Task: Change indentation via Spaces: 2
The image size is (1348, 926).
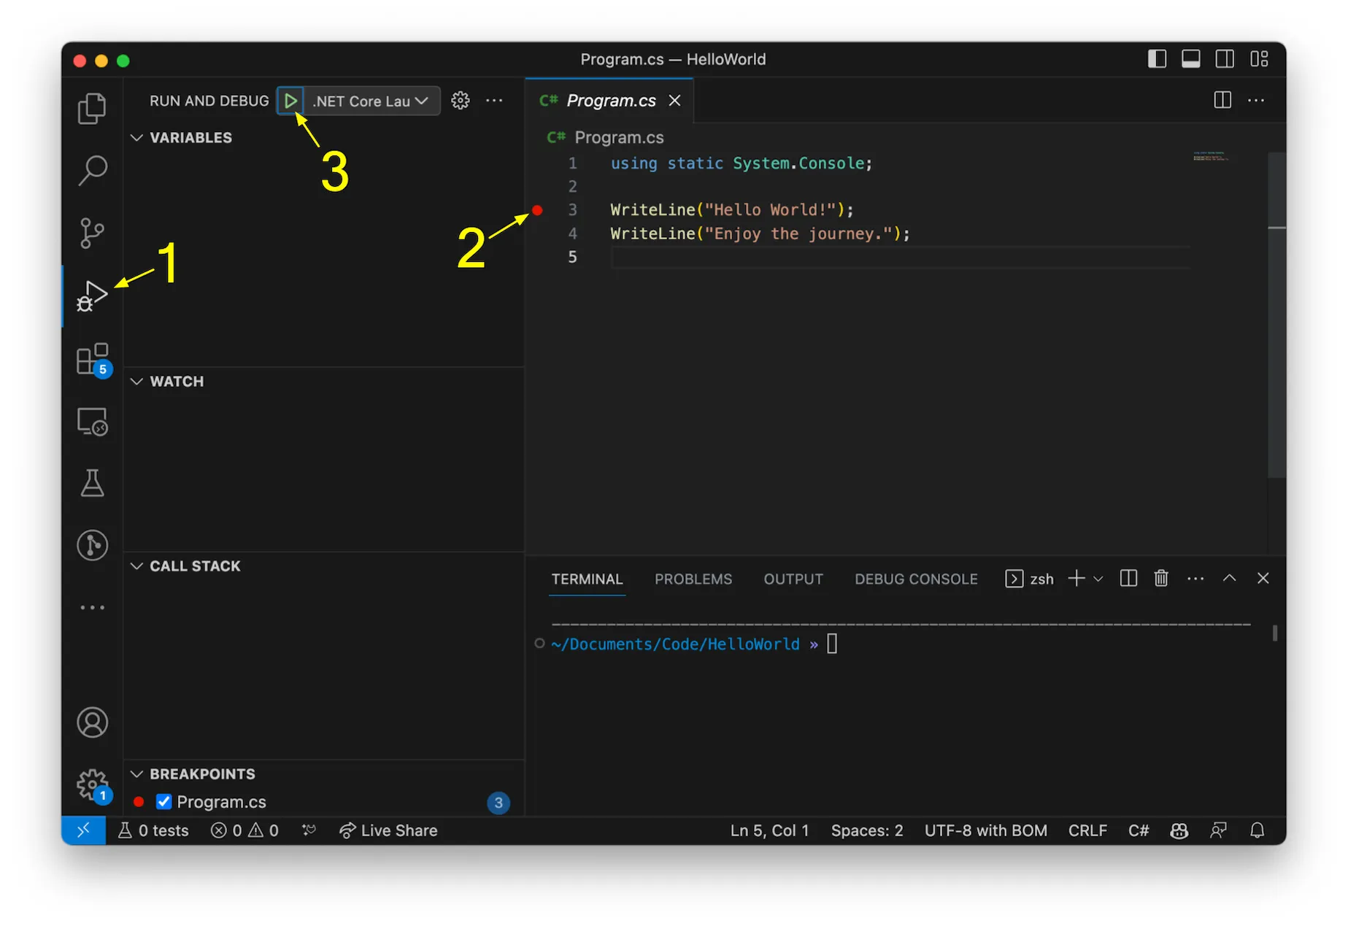Action: pyautogui.click(x=867, y=830)
